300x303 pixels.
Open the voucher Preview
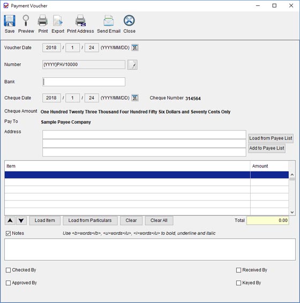[x=26, y=24]
